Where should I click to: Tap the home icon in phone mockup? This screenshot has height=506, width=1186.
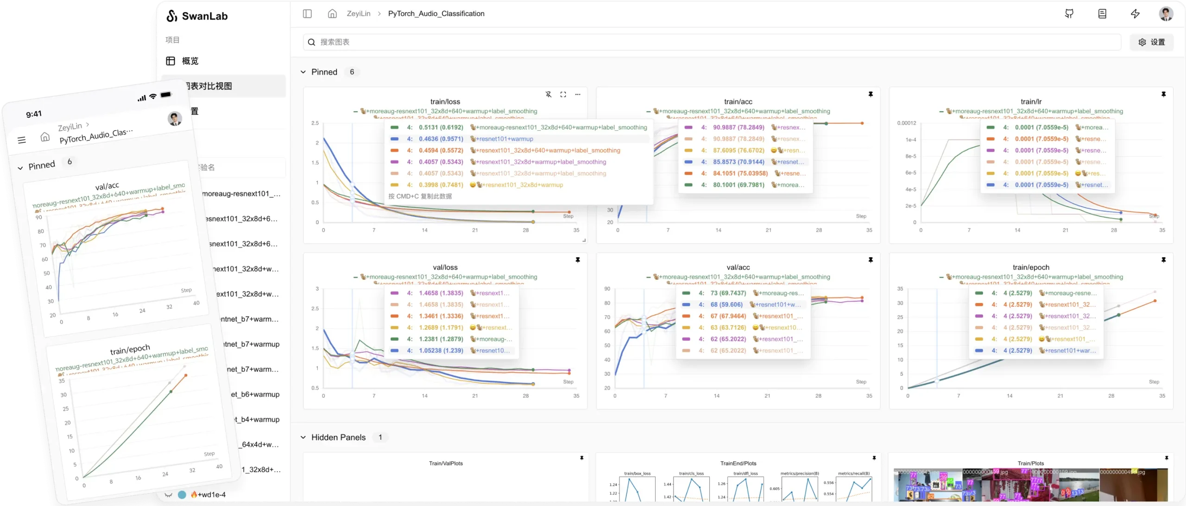(x=45, y=137)
